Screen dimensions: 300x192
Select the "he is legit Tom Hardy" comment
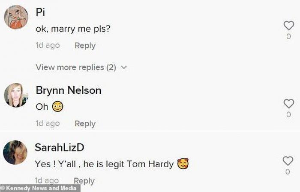click(x=129, y=164)
